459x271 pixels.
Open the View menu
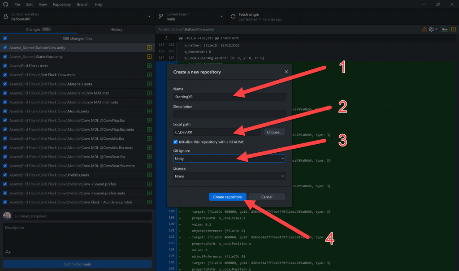pyautogui.click(x=43, y=4)
